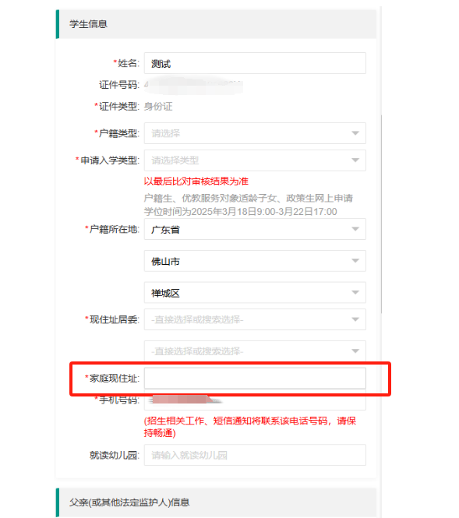Click the 禅城区 dropdown arrow icon

click(x=355, y=292)
